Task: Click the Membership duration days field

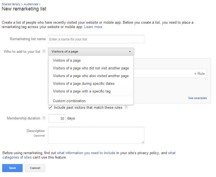Action: [57, 118]
